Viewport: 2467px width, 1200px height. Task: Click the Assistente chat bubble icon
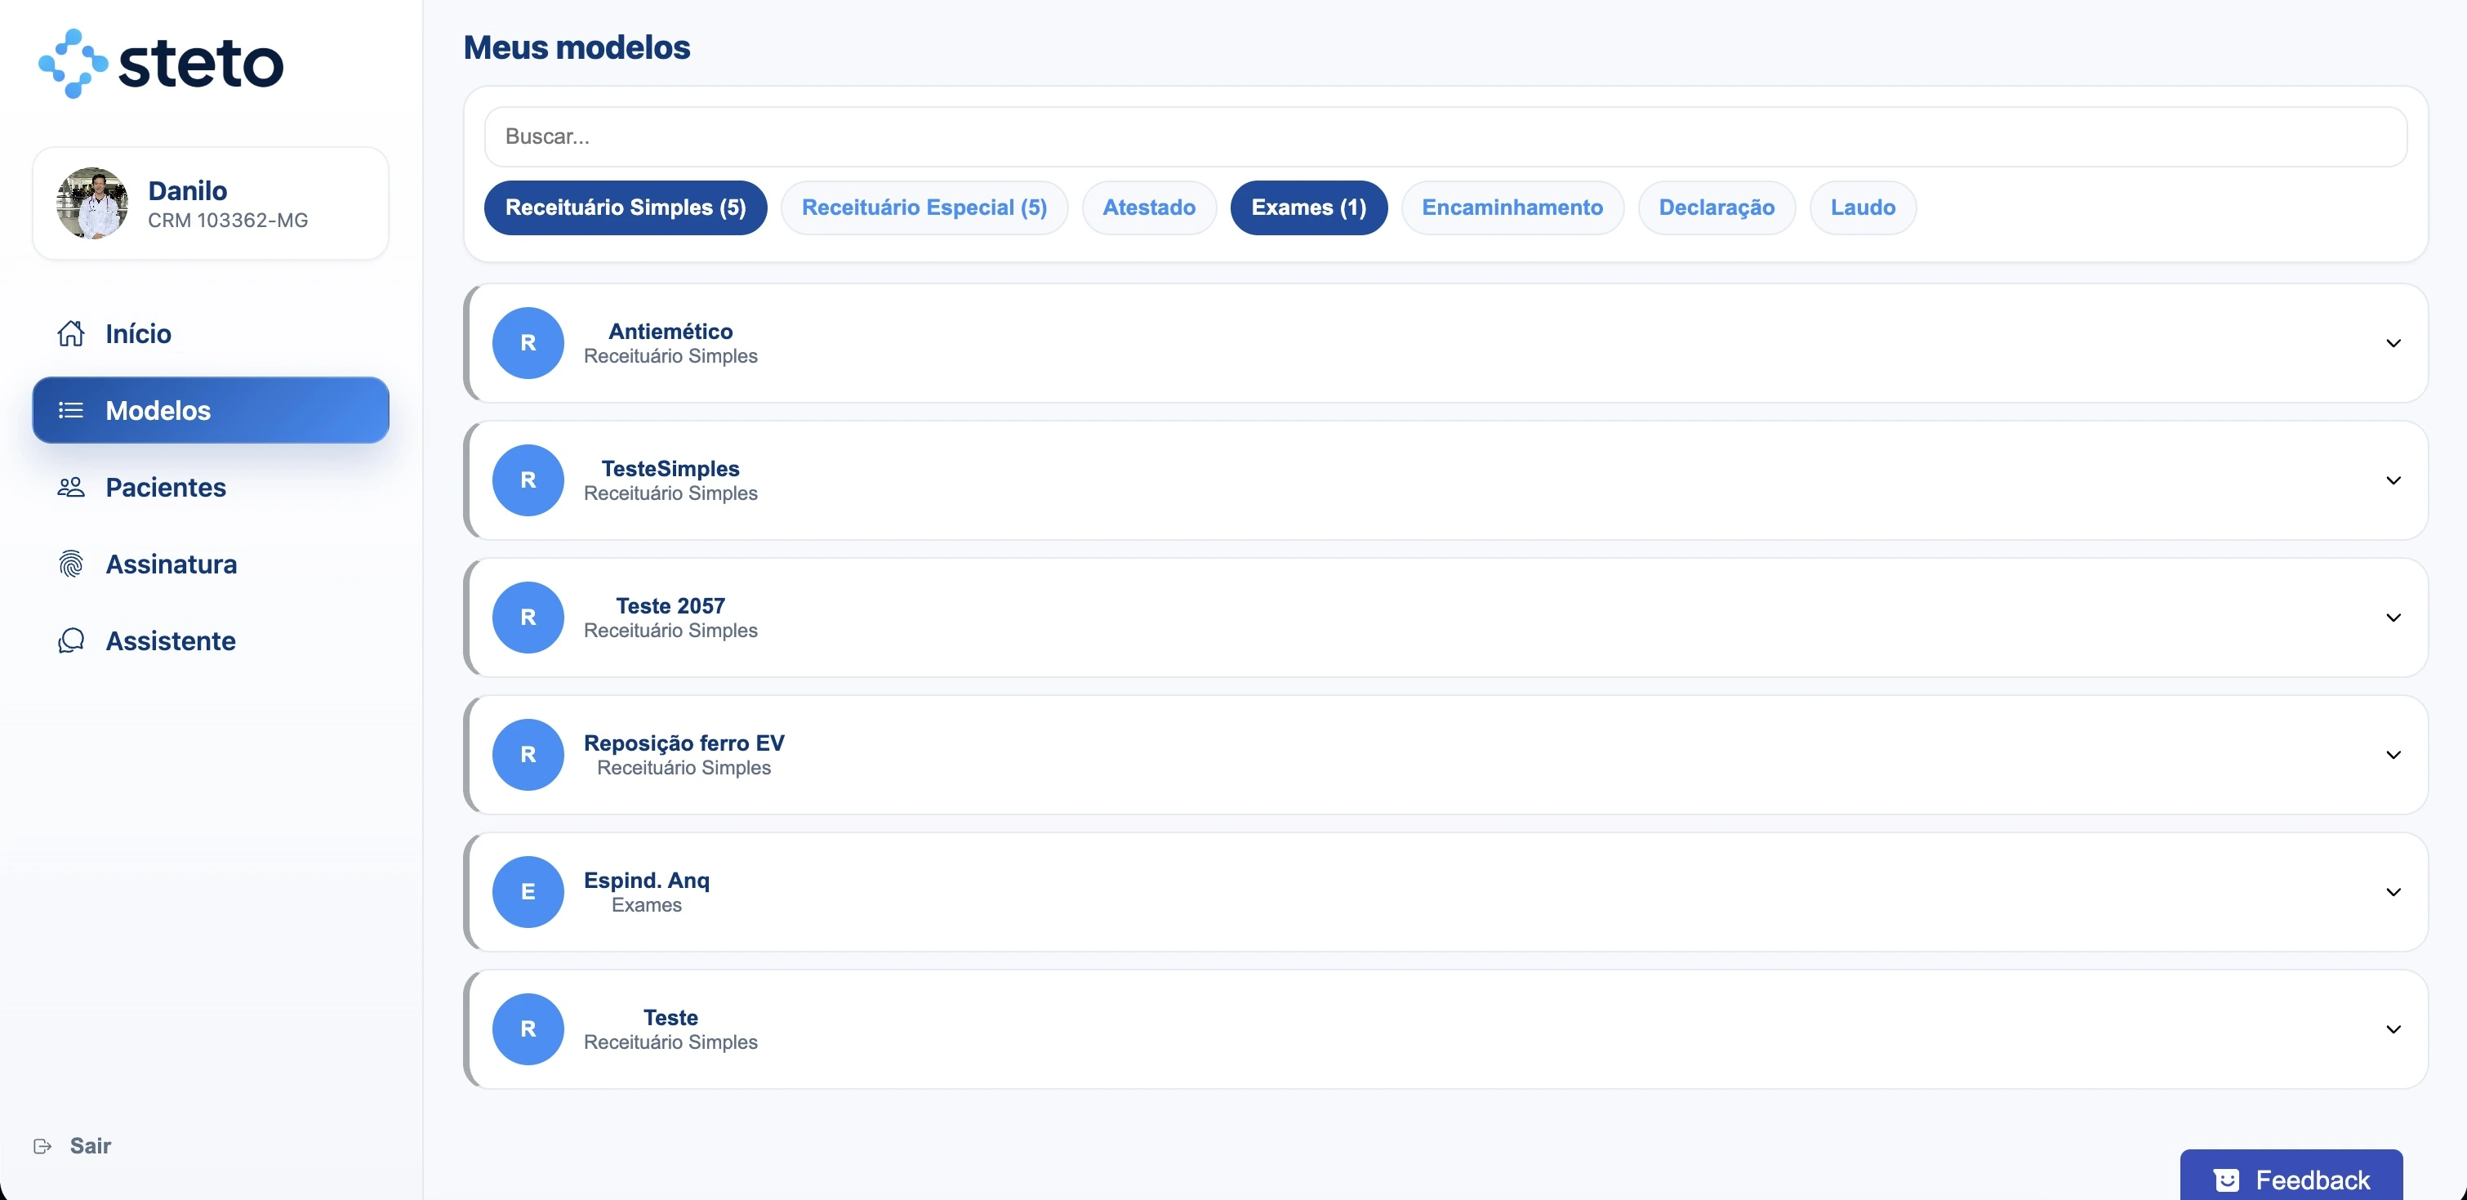pyautogui.click(x=71, y=640)
